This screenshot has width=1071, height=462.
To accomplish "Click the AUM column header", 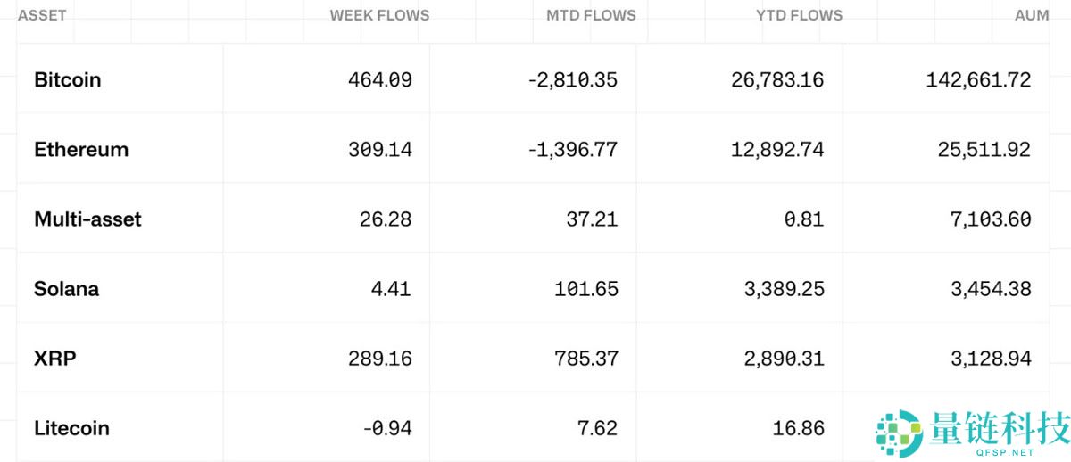I will pyautogui.click(x=1032, y=15).
